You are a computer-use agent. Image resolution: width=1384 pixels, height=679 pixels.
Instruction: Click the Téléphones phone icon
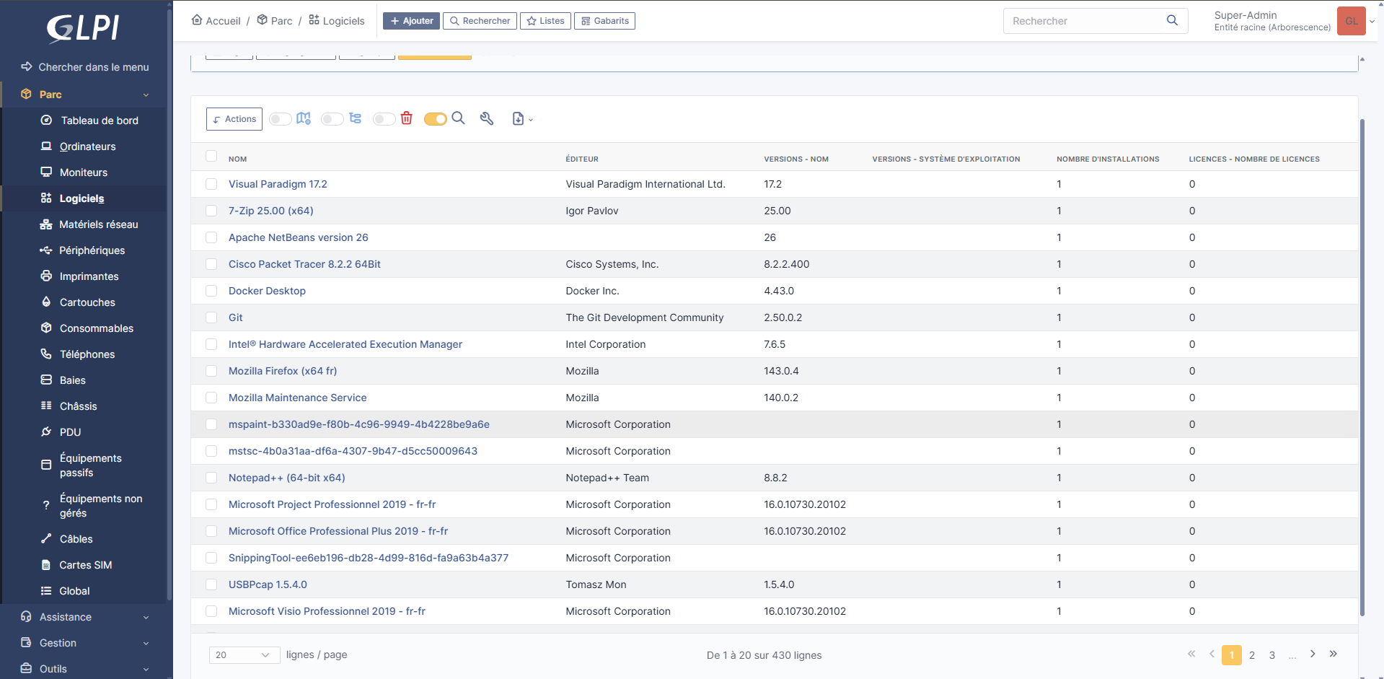(x=46, y=354)
